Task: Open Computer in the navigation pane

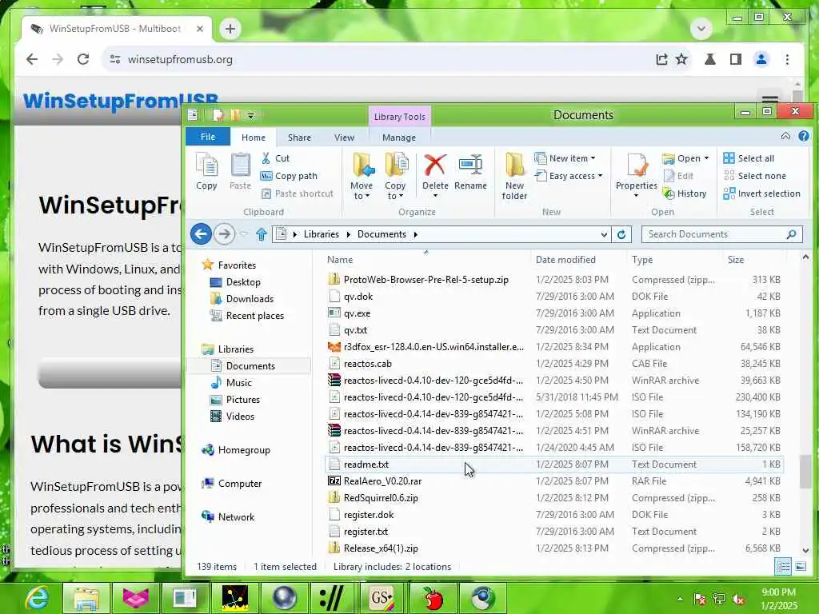Action: [x=239, y=484]
